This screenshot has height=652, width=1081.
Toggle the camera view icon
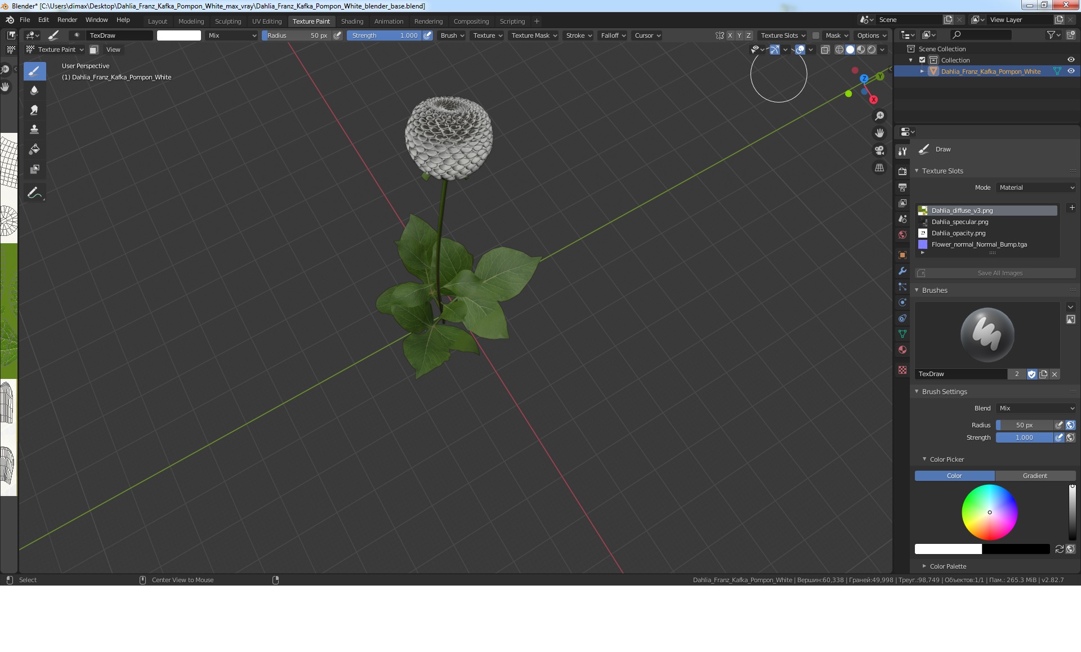[x=879, y=150]
